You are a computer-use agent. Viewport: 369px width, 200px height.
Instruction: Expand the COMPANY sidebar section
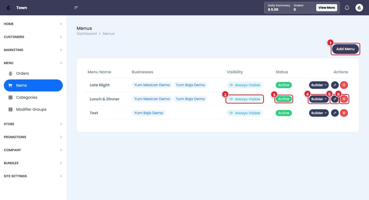pyautogui.click(x=33, y=150)
